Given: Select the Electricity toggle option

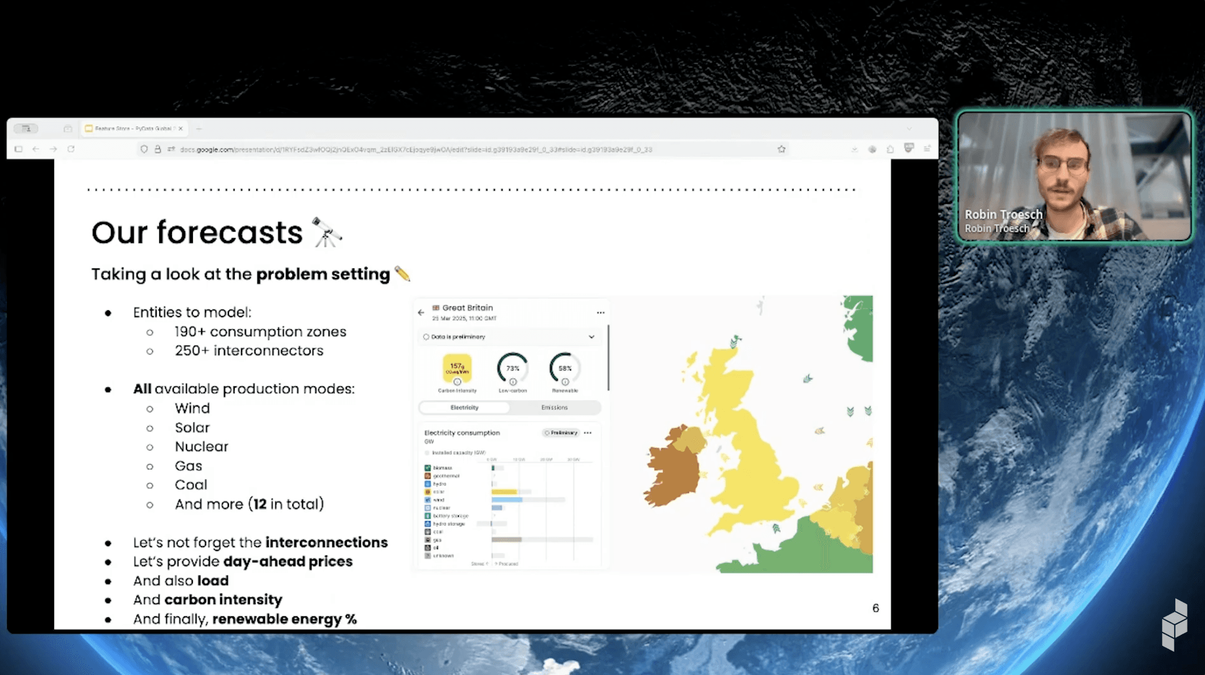Looking at the screenshot, I should coord(464,408).
